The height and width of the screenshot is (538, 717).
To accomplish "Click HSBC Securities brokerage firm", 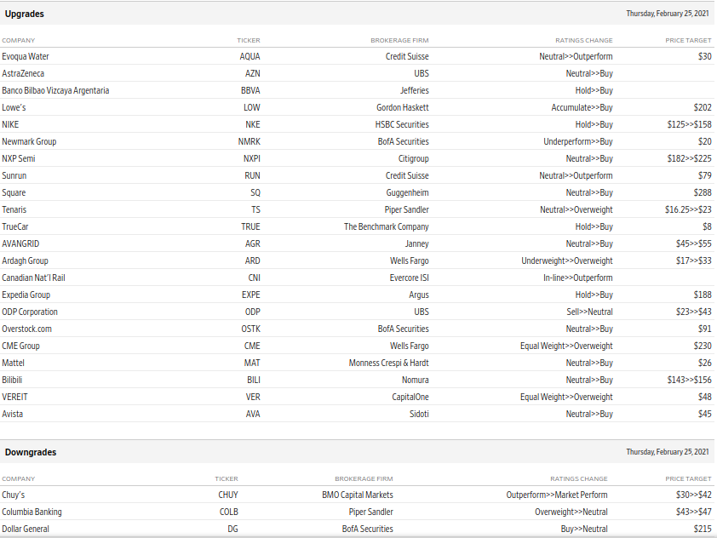I will (x=402, y=124).
